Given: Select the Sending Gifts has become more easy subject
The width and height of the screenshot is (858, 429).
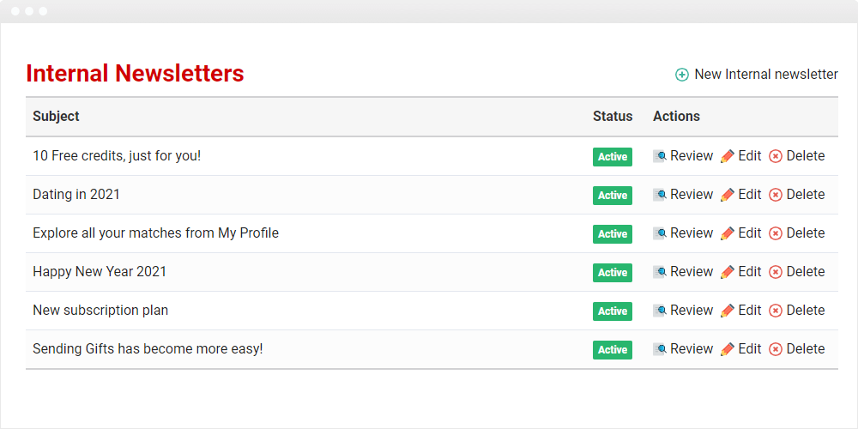Looking at the screenshot, I should (148, 348).
